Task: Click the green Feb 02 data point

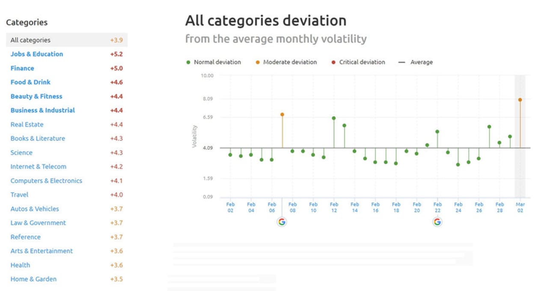Action: click(x=230, y=155)
